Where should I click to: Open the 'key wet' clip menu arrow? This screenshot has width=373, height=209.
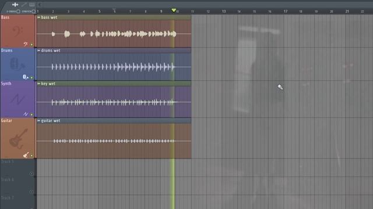39,84
